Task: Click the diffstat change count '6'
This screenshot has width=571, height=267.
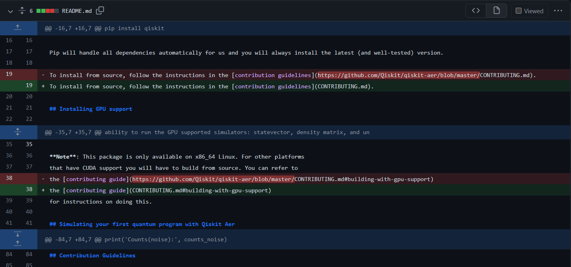Action: pos(31,11)
